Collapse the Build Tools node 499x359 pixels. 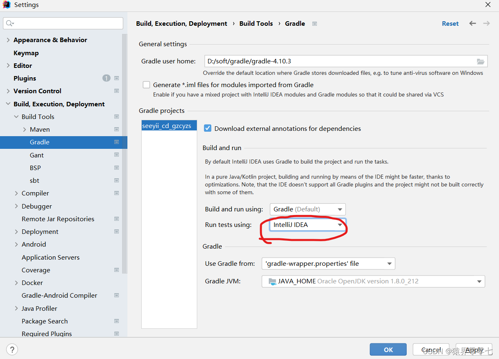click(x=16, y=117)
